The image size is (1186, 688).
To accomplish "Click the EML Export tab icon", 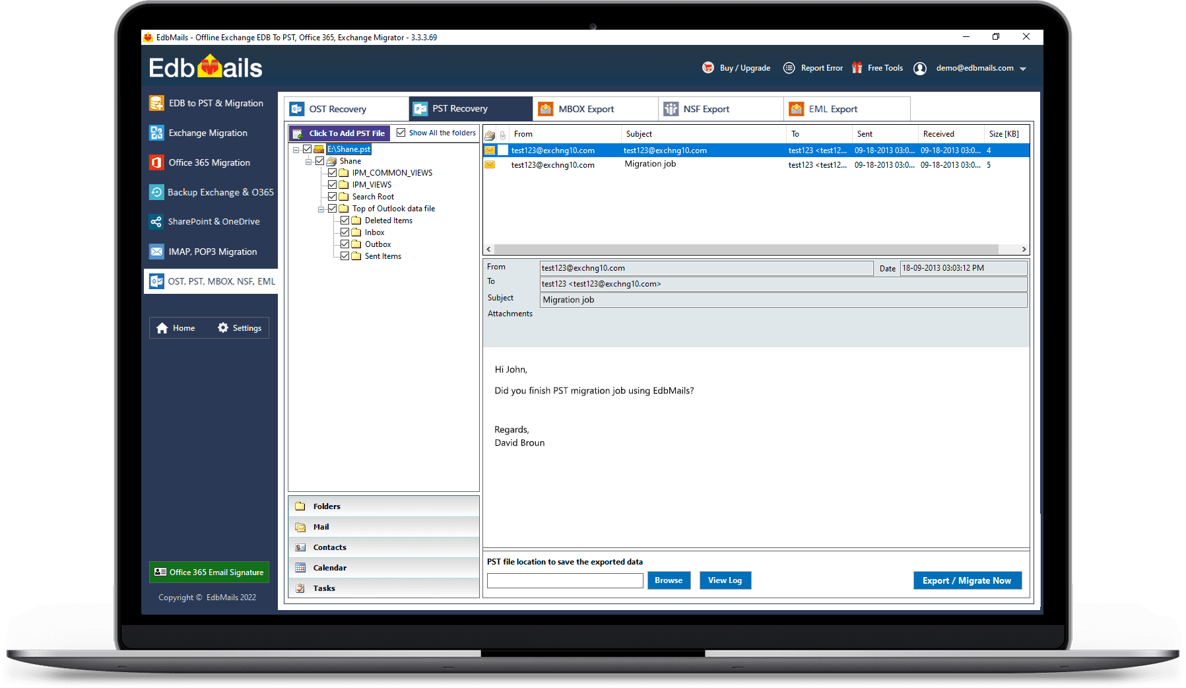I will [x=797, y=109].
